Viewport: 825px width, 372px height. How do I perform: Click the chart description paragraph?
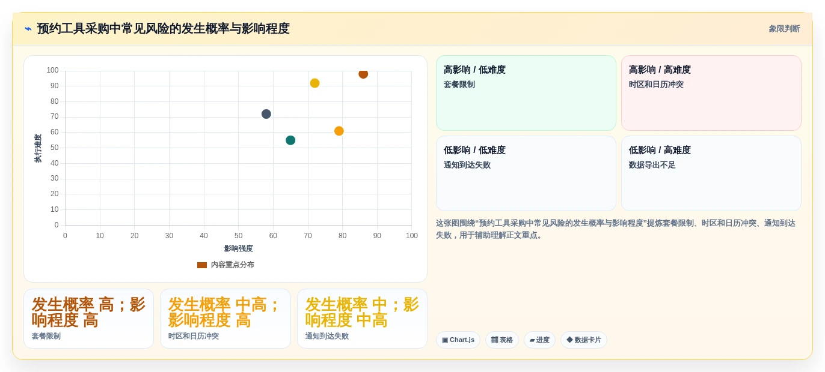(x=618, y=229)
